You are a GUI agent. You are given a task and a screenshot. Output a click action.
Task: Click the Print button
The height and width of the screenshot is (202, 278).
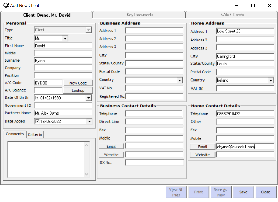tap(199, 192)
